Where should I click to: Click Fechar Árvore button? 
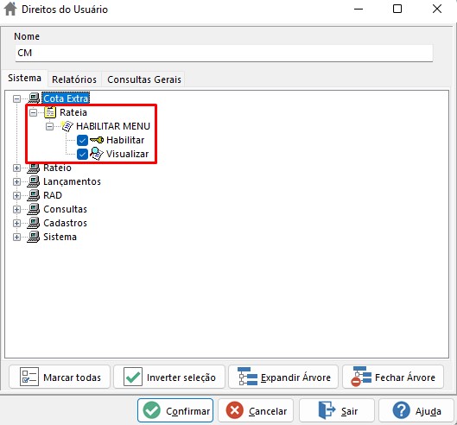point(393,377)
